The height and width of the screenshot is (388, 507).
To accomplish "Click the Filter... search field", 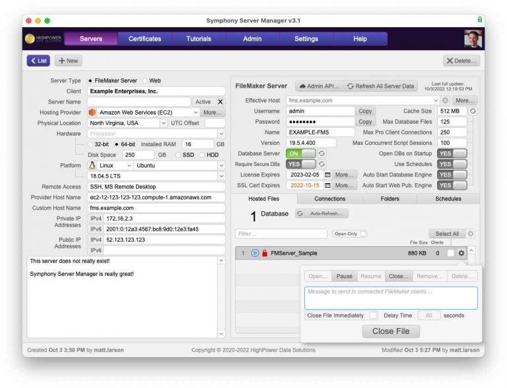I will 281,234.
